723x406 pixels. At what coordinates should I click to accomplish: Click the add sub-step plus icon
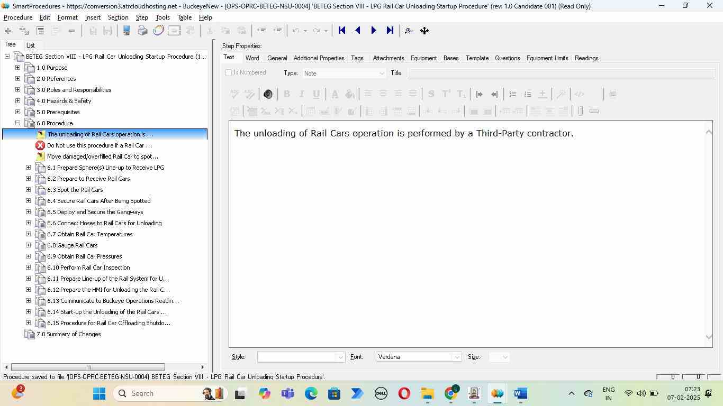(24, 31)
